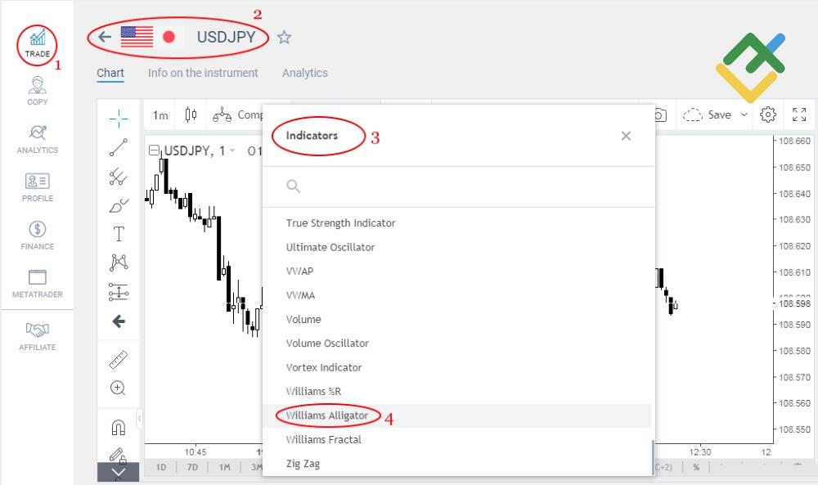
Task: Activate the zoom-in magnifier tool
Action: point(119,388)
